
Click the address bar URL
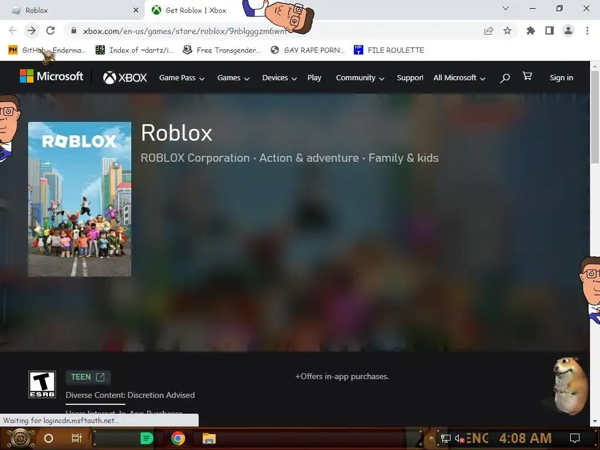[x=185, y=31]
